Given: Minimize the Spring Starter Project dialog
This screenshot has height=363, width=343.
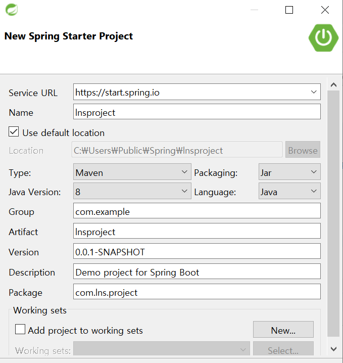Looking at the screenshot, I should [254, 10].
